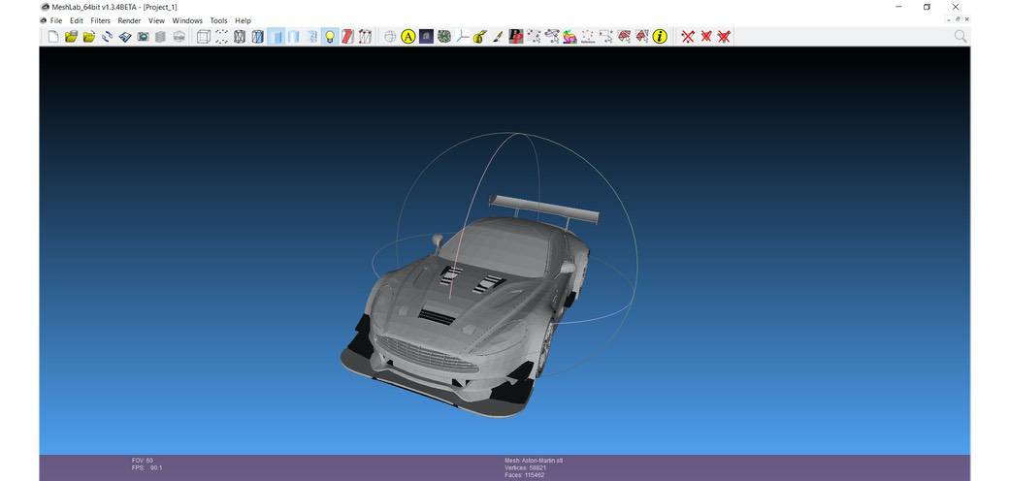Activate the measuring tape tool
This screenshot has height=481, width=1009.
(x=480, y=37)
